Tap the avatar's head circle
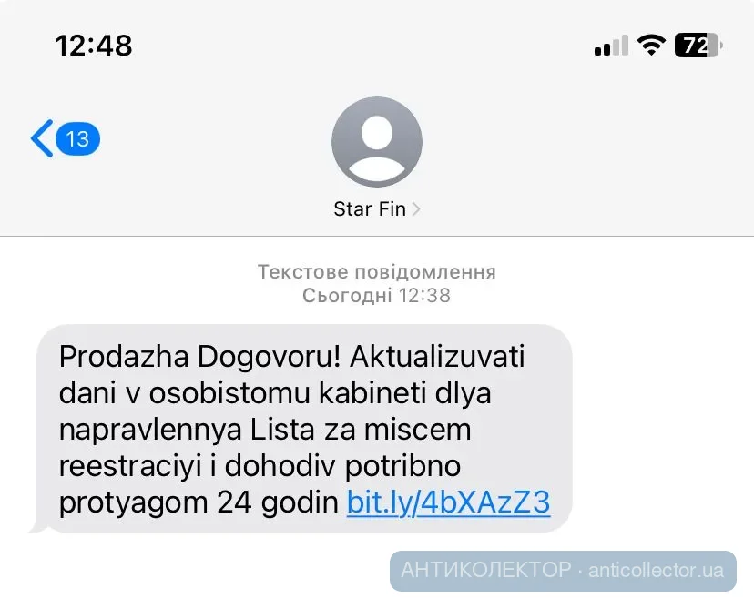 click(x=377, y=132)
